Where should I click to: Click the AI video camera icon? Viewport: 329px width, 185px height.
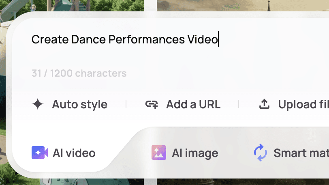pos(40,153)
